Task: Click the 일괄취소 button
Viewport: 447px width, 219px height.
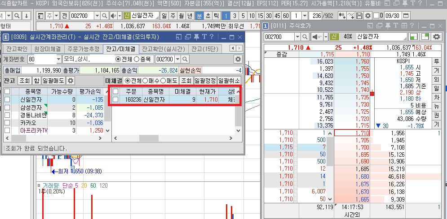Action: 229,81
